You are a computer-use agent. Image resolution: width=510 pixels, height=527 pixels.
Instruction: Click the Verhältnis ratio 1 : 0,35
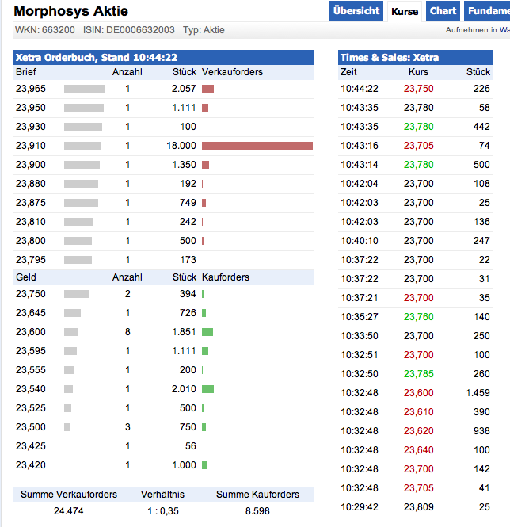click(x=166, y=511)
